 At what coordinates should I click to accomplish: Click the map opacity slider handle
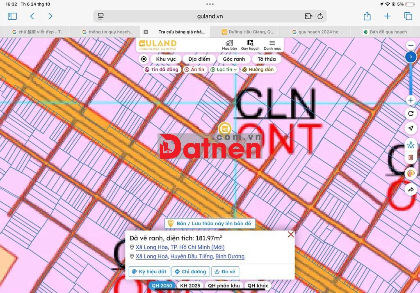(411, 57)
